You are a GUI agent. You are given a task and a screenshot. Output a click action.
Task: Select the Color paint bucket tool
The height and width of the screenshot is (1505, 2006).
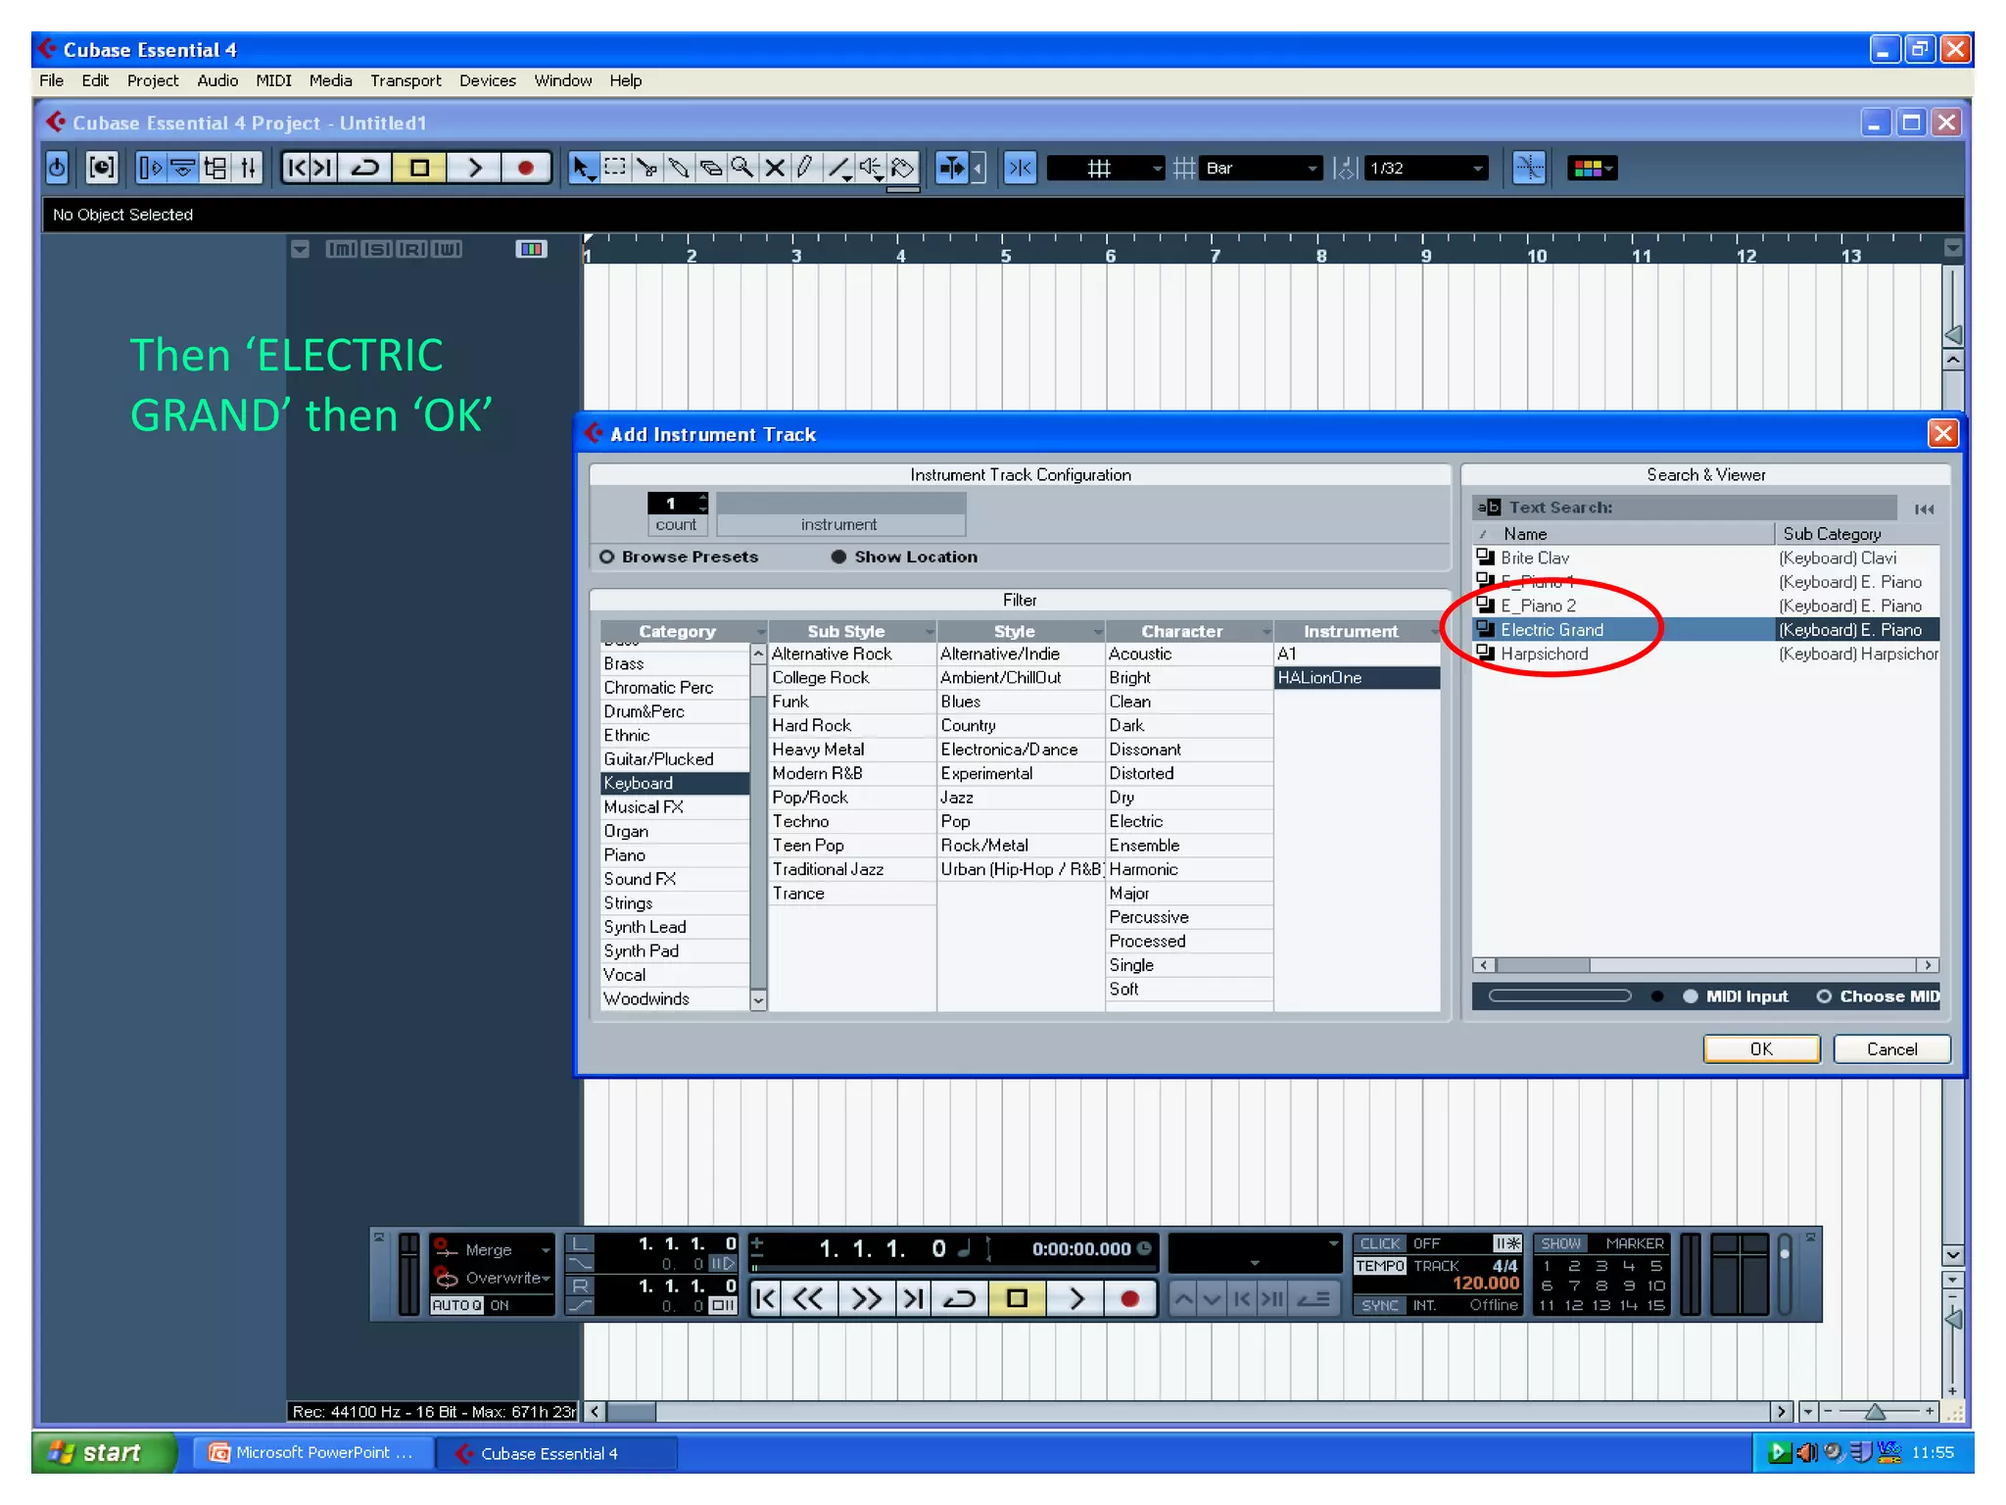tap(902, 169)
